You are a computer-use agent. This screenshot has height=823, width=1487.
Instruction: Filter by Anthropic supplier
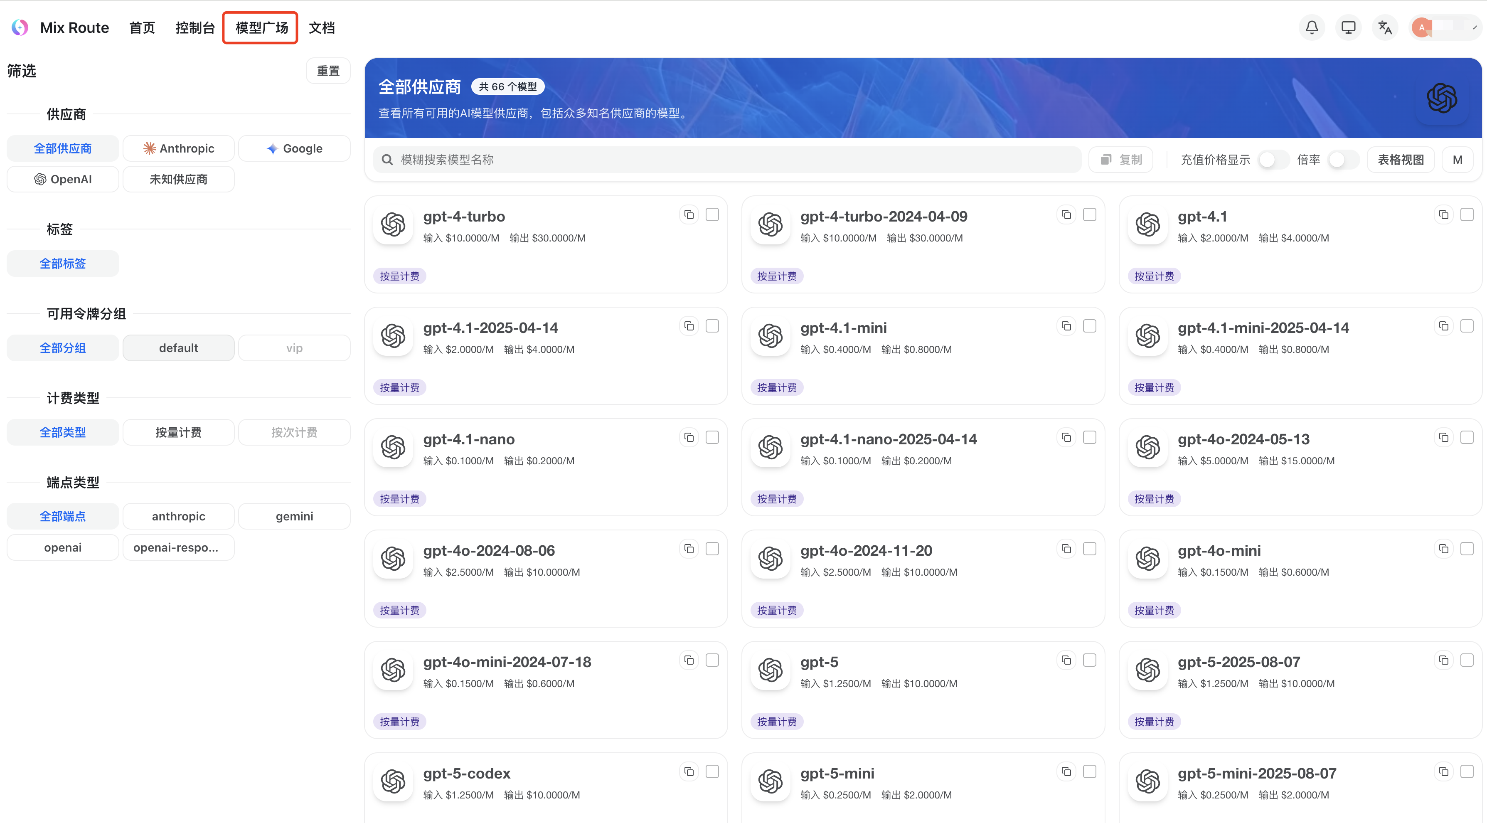click(x=178, y=148)
